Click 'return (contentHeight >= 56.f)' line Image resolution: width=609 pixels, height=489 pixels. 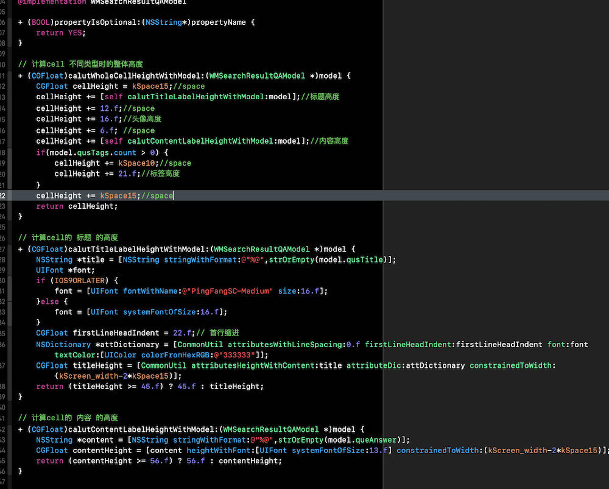159,461
